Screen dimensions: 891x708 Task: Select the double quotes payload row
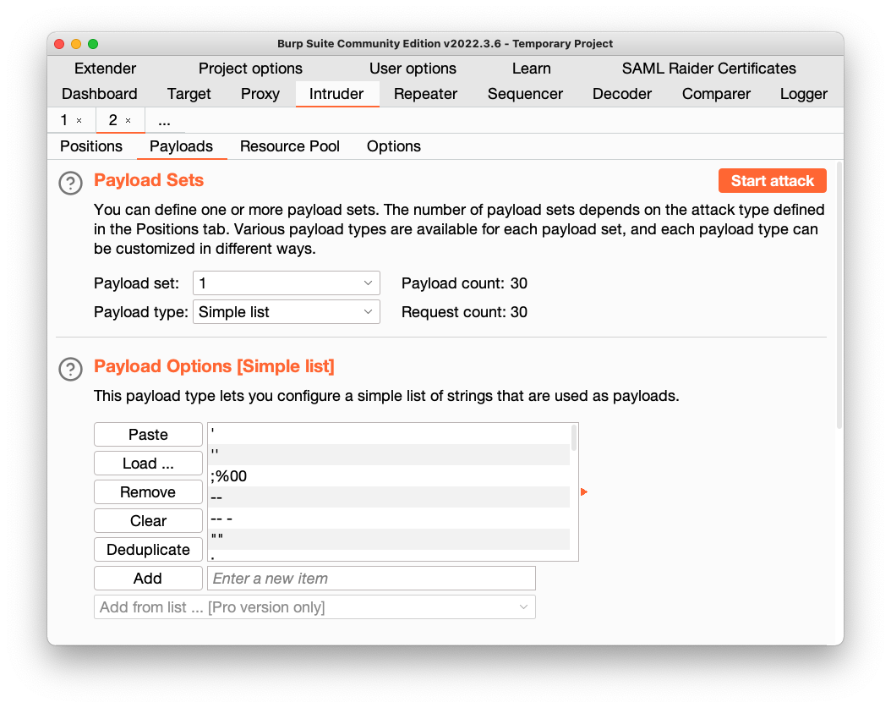389,539
